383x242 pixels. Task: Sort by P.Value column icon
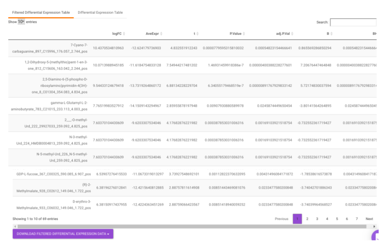244,34
